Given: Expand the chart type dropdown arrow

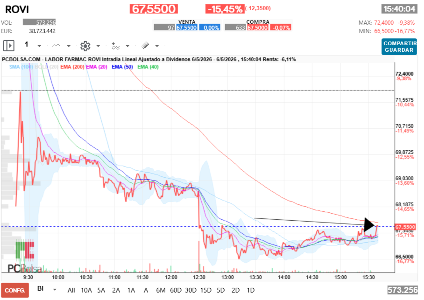Looking at the screenshot, I should coord(69,46).
